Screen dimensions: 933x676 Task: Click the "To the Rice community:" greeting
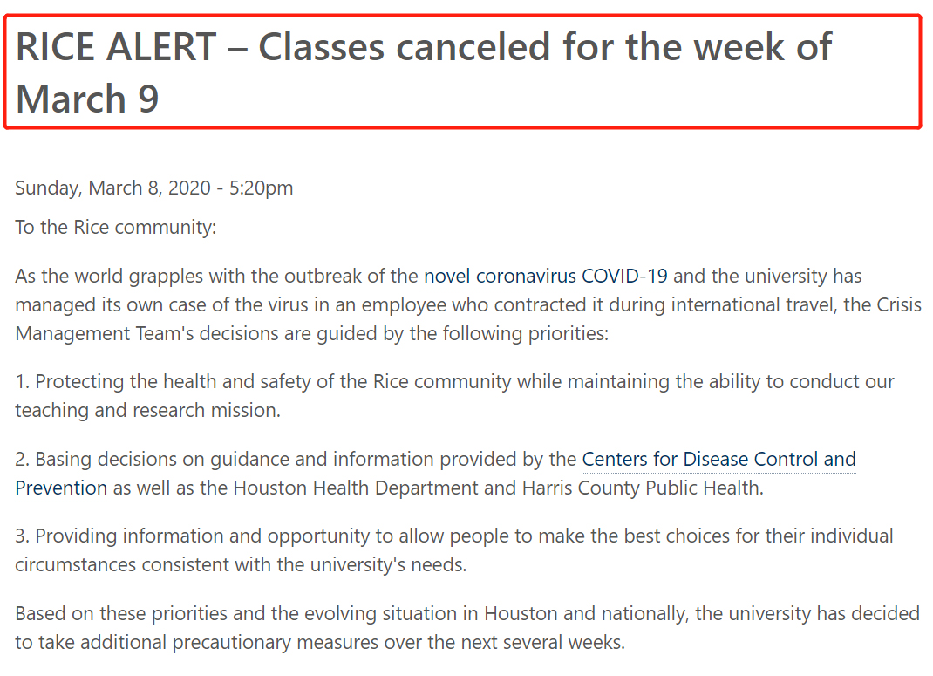[x=115, y=228]
